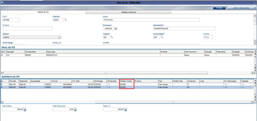Open the Cond.Pagto lookup magnifier
The height and width of the screenshot is (121, 257).
tap(162, 37)
